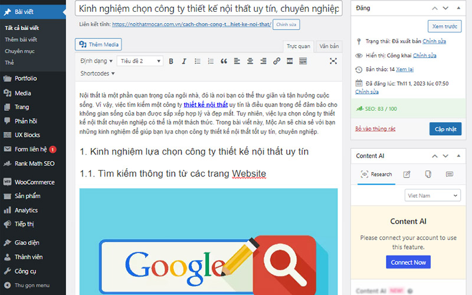The width and height of the screenshot is (472, 295).
Task: Click Bỏ vào thùng rác link
Action: tap(375, 129)
